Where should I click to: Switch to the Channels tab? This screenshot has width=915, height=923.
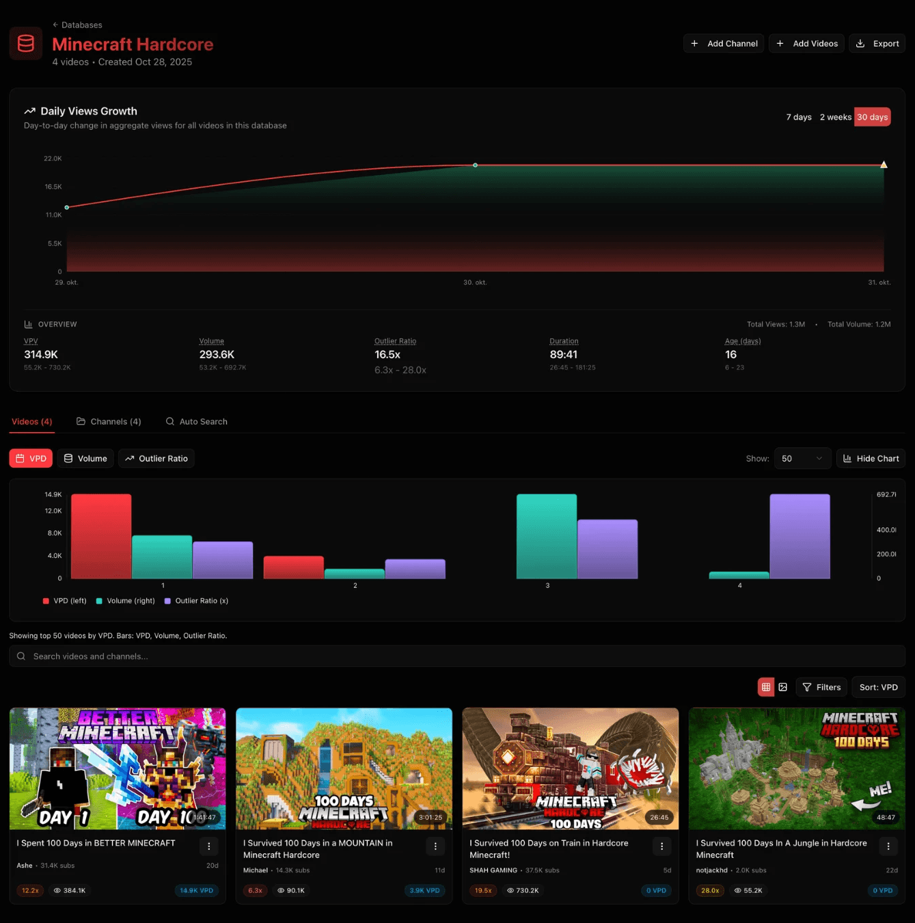click(108, 421)
